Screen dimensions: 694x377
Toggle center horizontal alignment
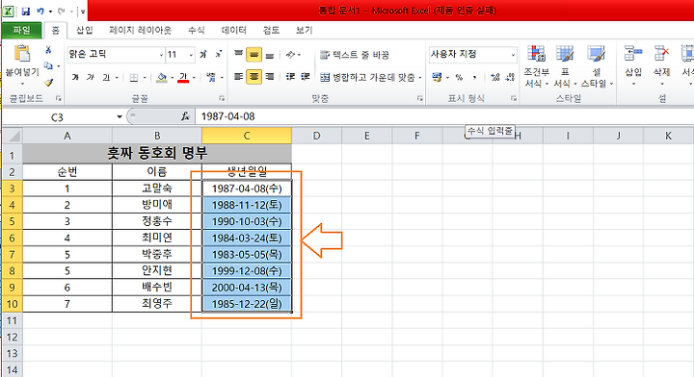click(254, 77)
